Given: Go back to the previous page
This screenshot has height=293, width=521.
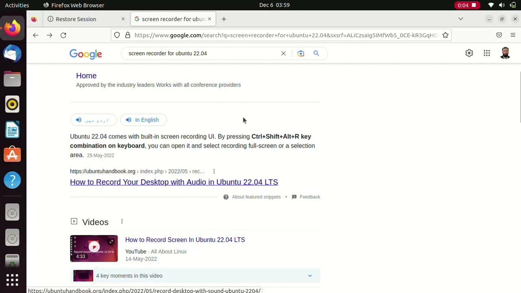Looking at the screenshot, I should (36, 35).
